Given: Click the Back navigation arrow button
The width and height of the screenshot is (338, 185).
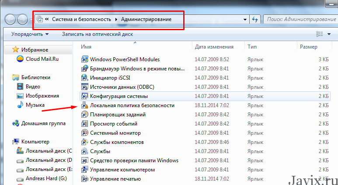Looking at the screenshot, I should pos(10,20).
